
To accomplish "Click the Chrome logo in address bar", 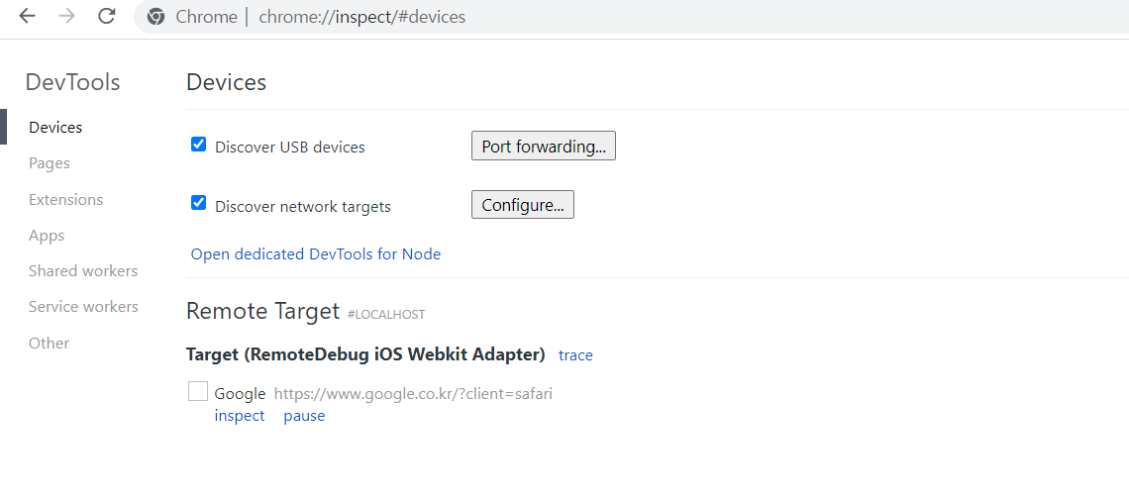I will click(156, 17).
